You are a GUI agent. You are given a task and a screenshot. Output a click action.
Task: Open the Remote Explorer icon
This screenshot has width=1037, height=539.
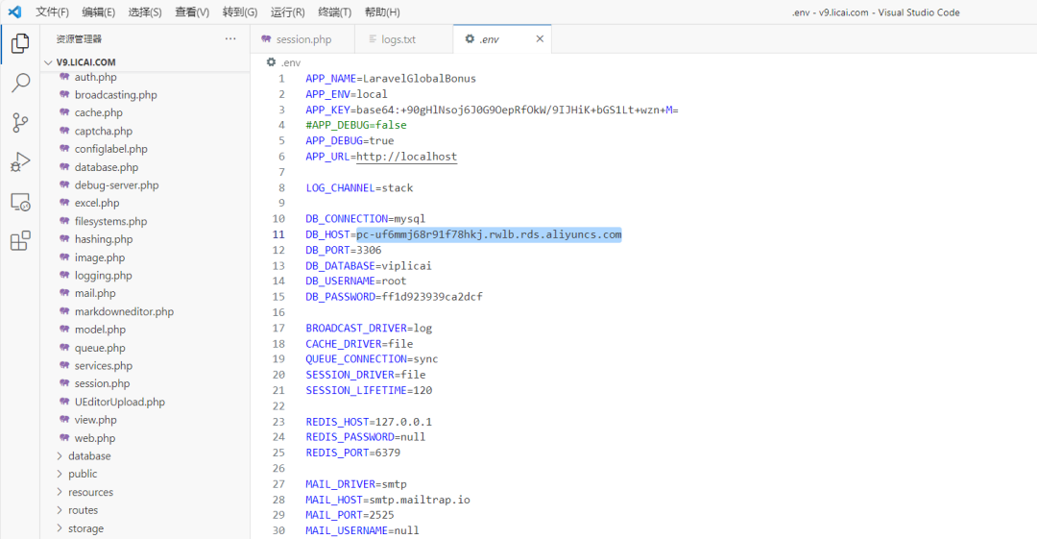pyautogui.click(x=20, y=202)
